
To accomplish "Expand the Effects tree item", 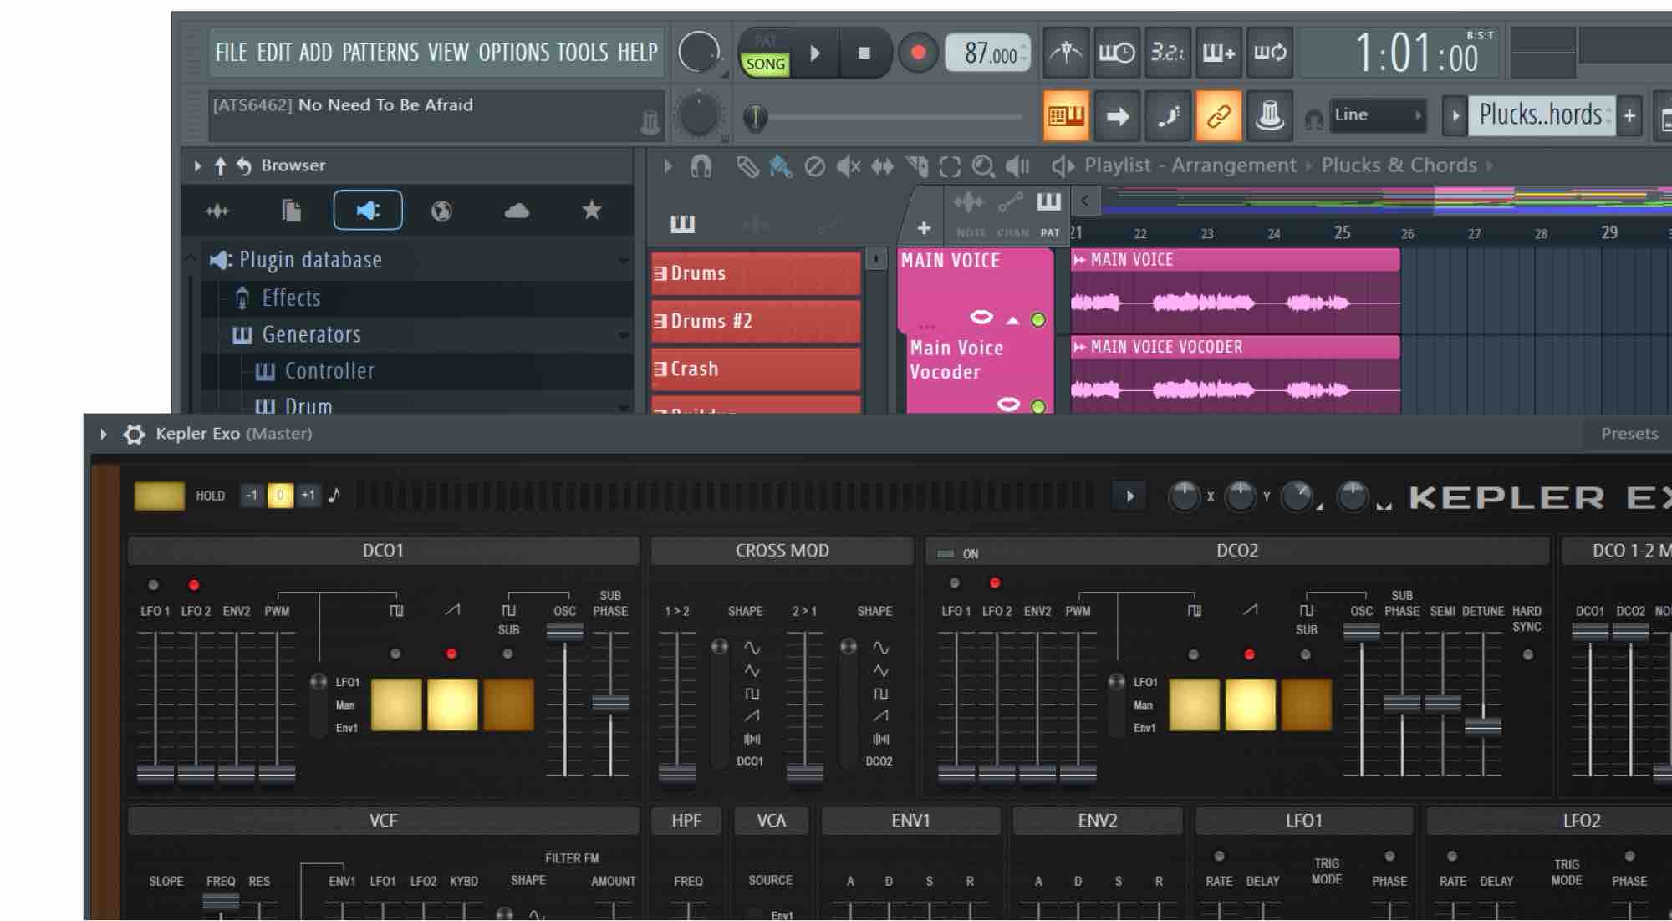I will tap(290, 298).
